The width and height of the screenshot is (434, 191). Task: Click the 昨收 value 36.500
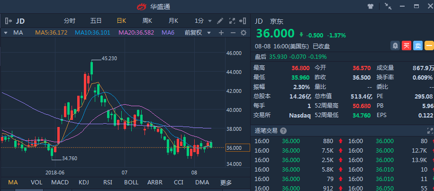362,78
